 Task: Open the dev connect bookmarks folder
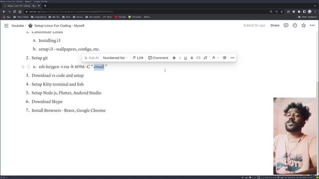pyautogui.click(x=93, y=17)
